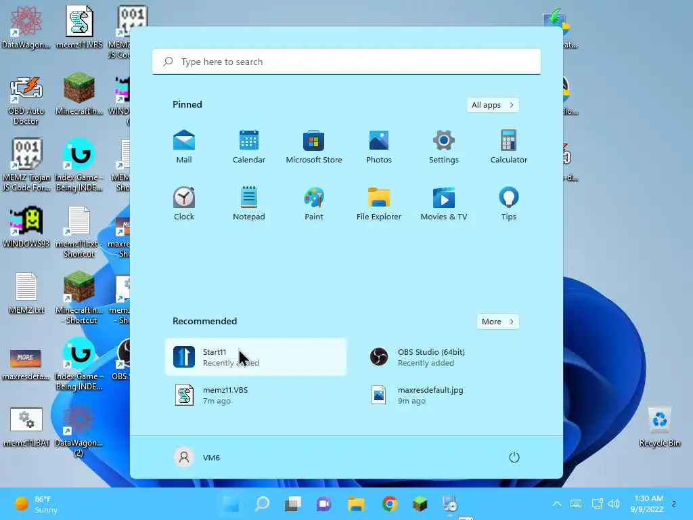The height and width of the screenshot is (520, 693).
Task: Click the Type here to search box
Action: 346,62
